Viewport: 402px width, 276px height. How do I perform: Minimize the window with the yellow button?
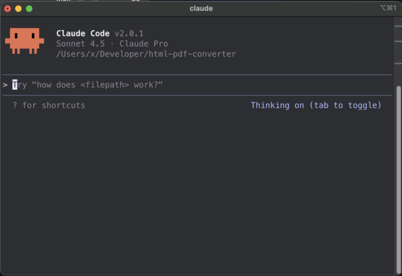tap(18, 8)
